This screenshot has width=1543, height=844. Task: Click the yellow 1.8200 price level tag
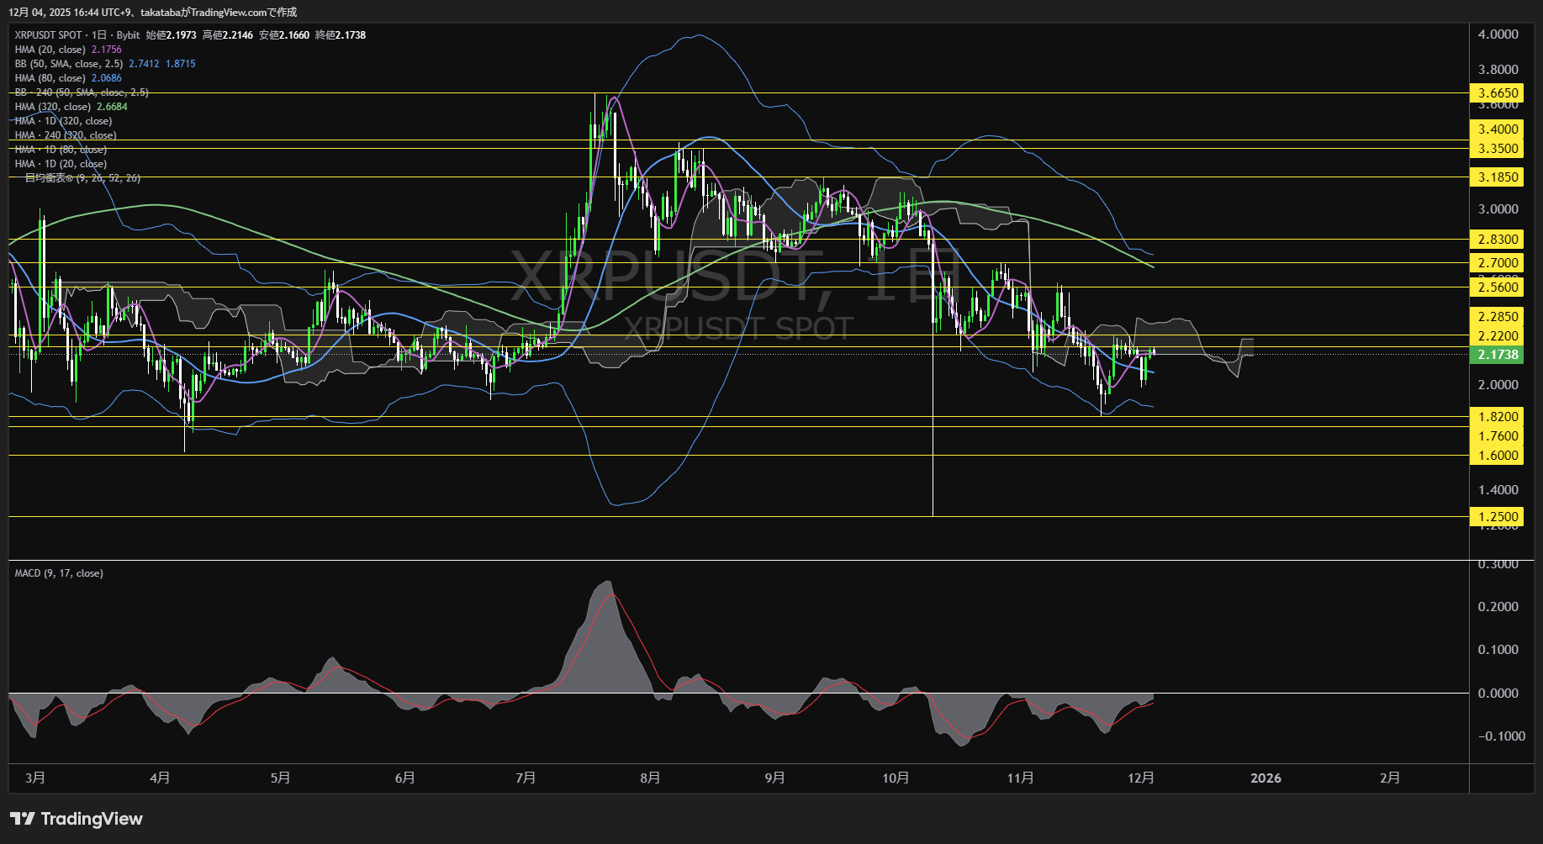point(1498,417)
